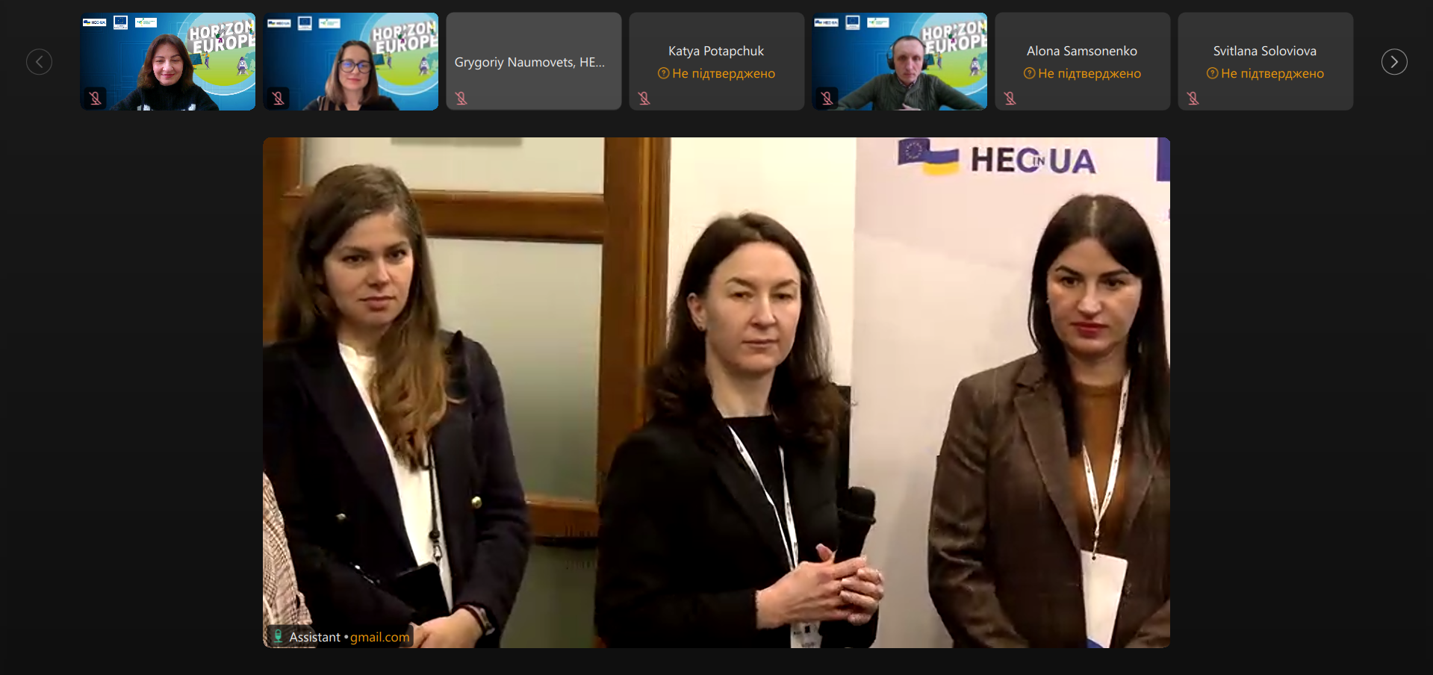Select thumbnail of woman wearing glasses
1433x675 pixels.
point(350,61)
